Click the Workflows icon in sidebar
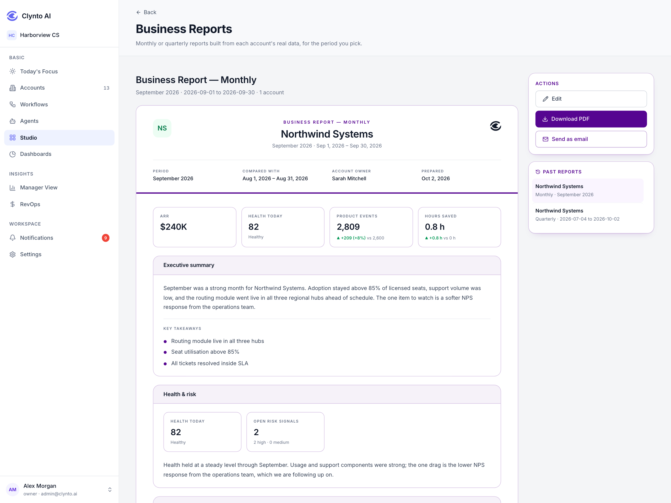 click(12, 104)
